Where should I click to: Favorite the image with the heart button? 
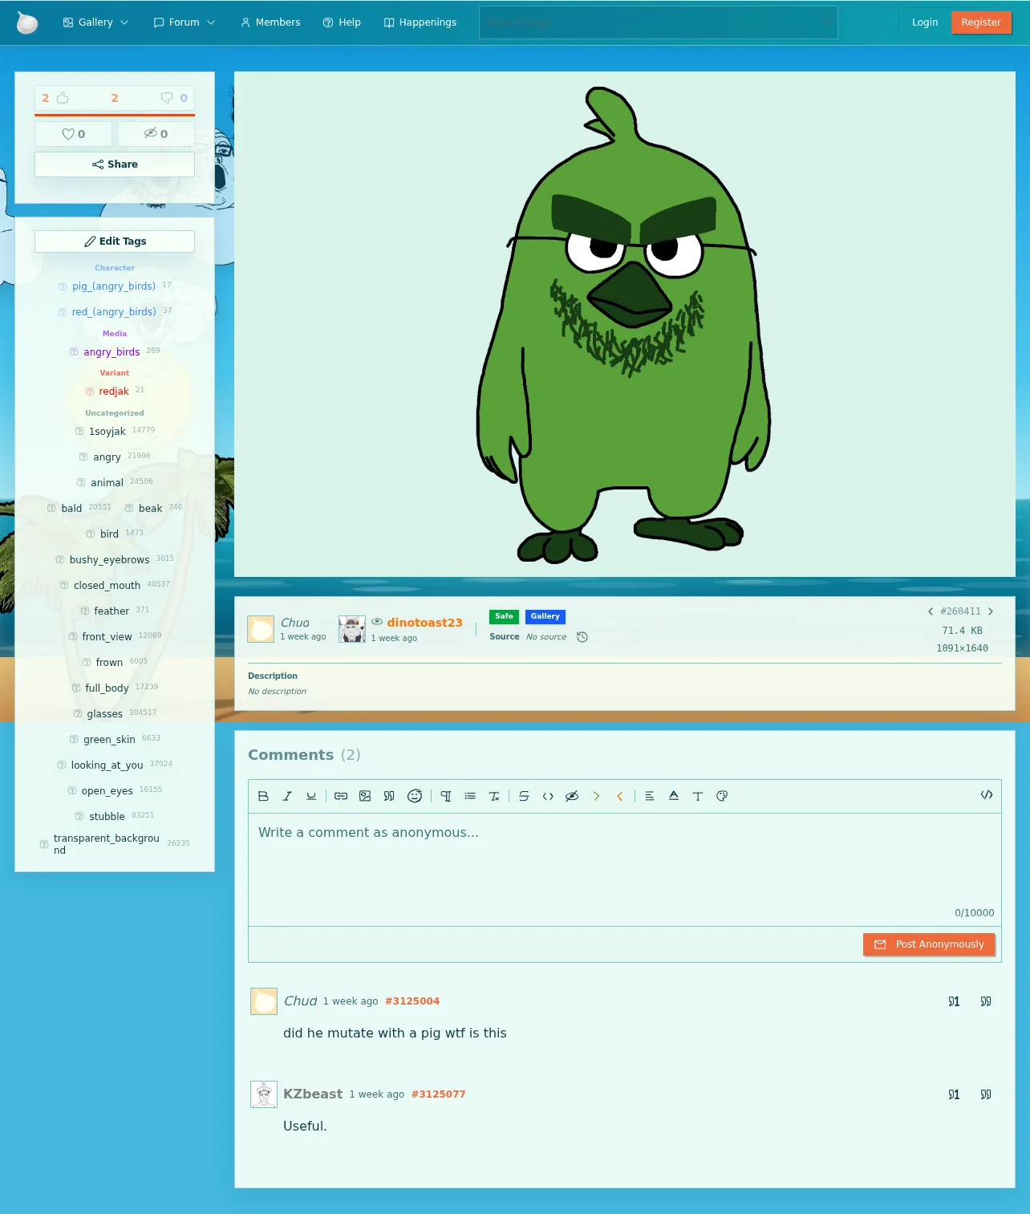pos(74,134)
